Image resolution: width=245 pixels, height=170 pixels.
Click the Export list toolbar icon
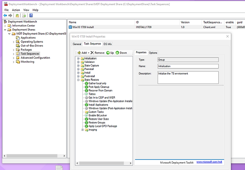(24, 15)
